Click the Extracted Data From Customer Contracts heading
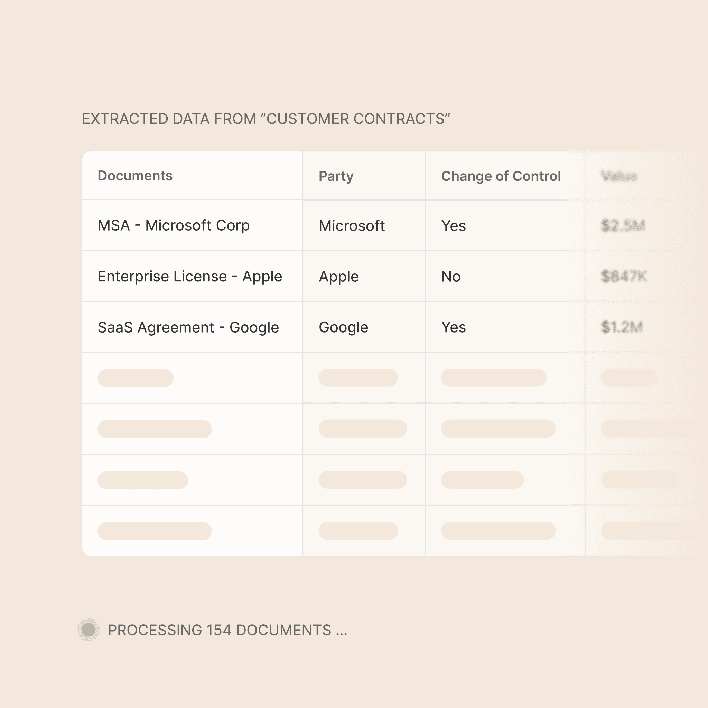 click(x=265, y=119)
